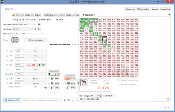This screenshot has height=112, width=175.
Task: Toggle the FGS checkbox
Action: coord(65,100)
